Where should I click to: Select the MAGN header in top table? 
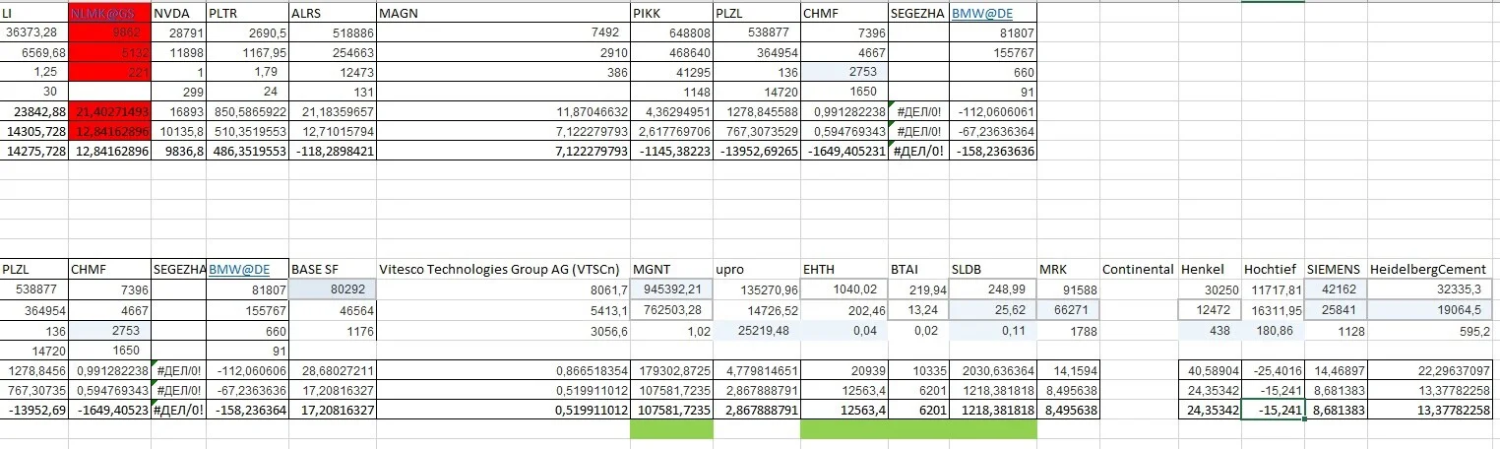coord(504,14)
